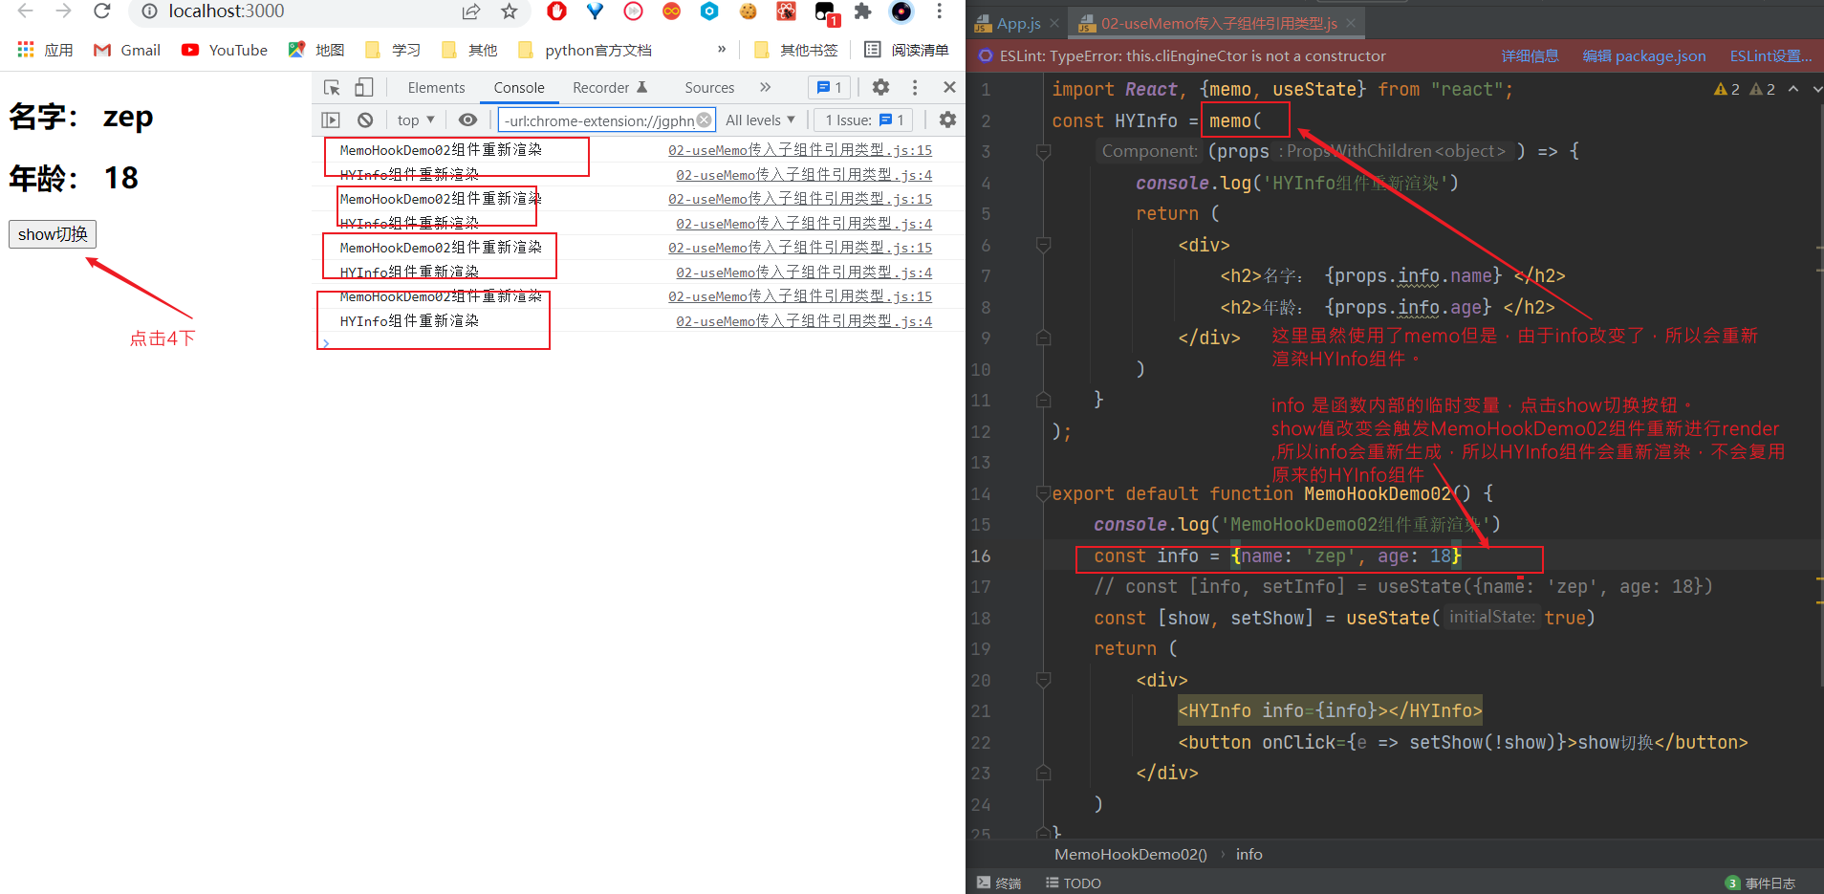Open the blue Y extension icon
This screenshot has height=894, width=1824.
coord(595,11)
